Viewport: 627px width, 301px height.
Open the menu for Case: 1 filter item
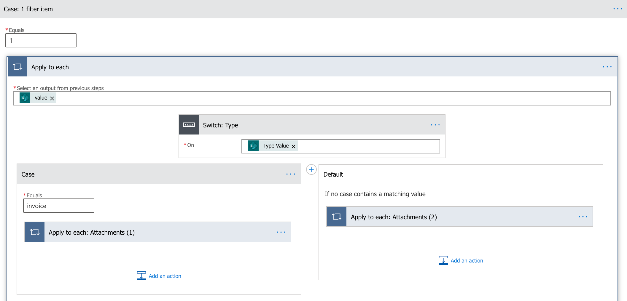tap(618, 9)
